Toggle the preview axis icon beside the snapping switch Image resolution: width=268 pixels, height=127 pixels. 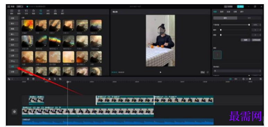[x=236, y=79]
